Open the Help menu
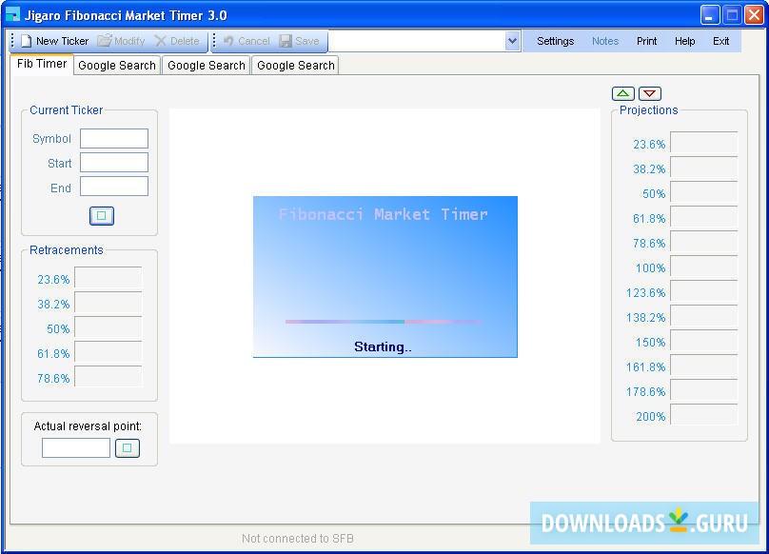769x554 pixels. [x=684, y=41]
